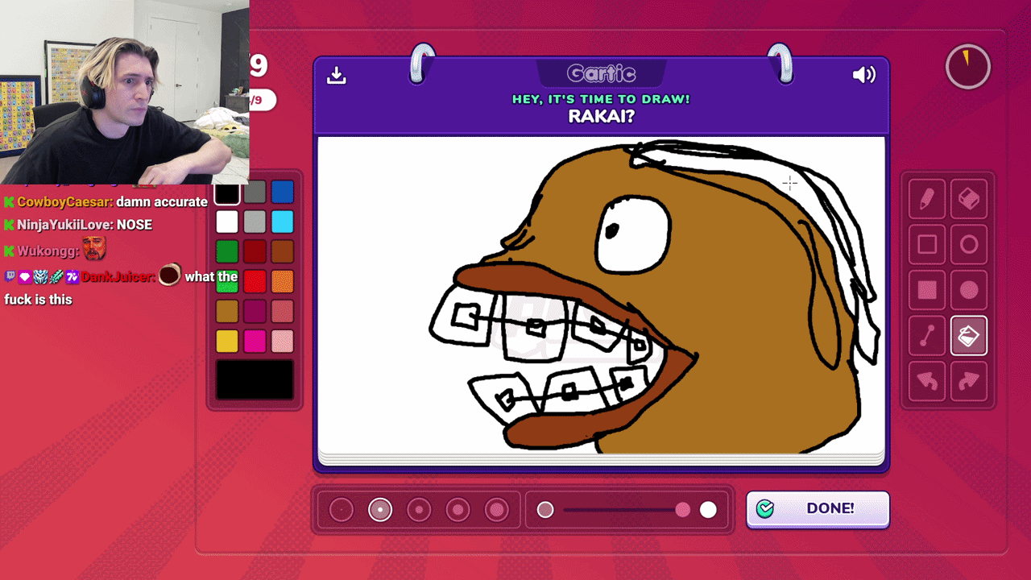Screen dimensions: 1031x580
Task: Select the dark red color swatch
Action: (255, 251)
